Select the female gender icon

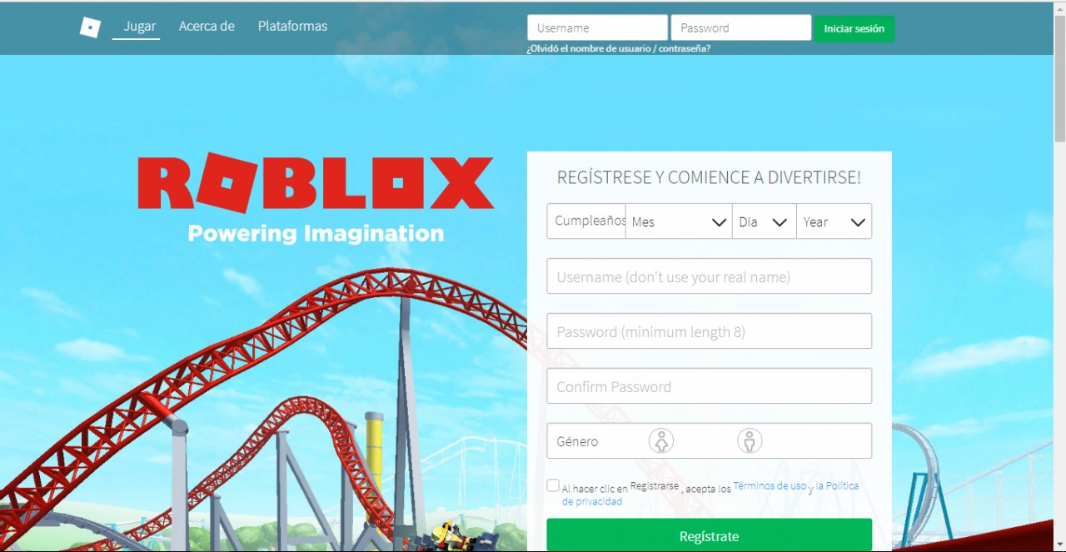tap(661, 441)
